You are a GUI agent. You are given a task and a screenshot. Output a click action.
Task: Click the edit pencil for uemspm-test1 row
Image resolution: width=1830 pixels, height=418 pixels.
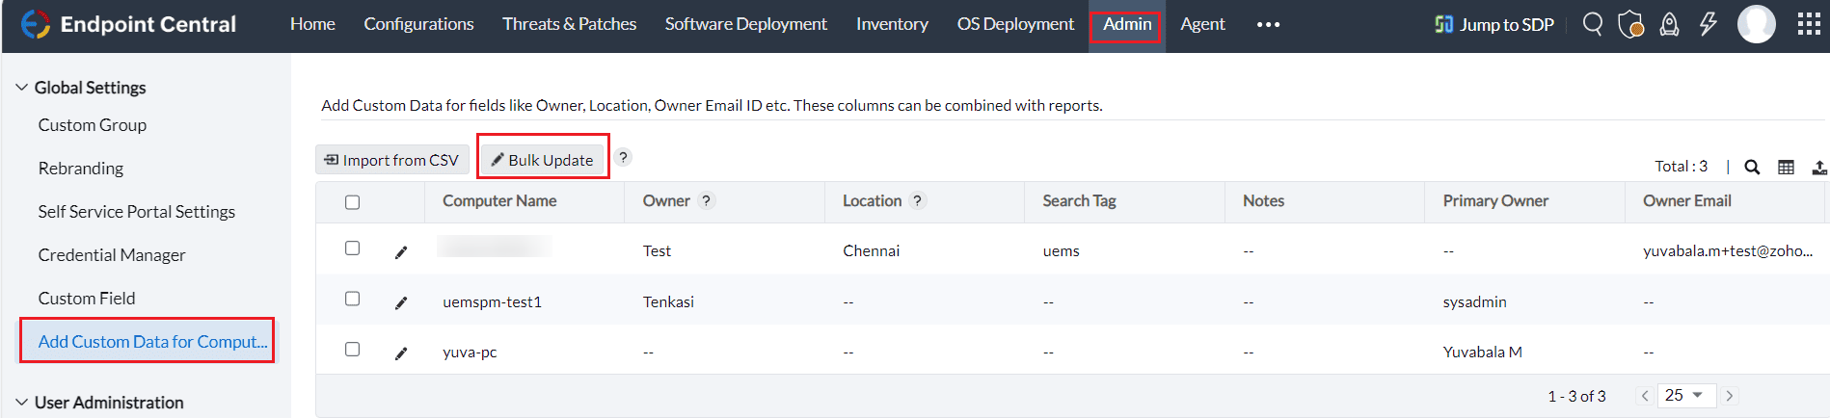coord(401,302)
